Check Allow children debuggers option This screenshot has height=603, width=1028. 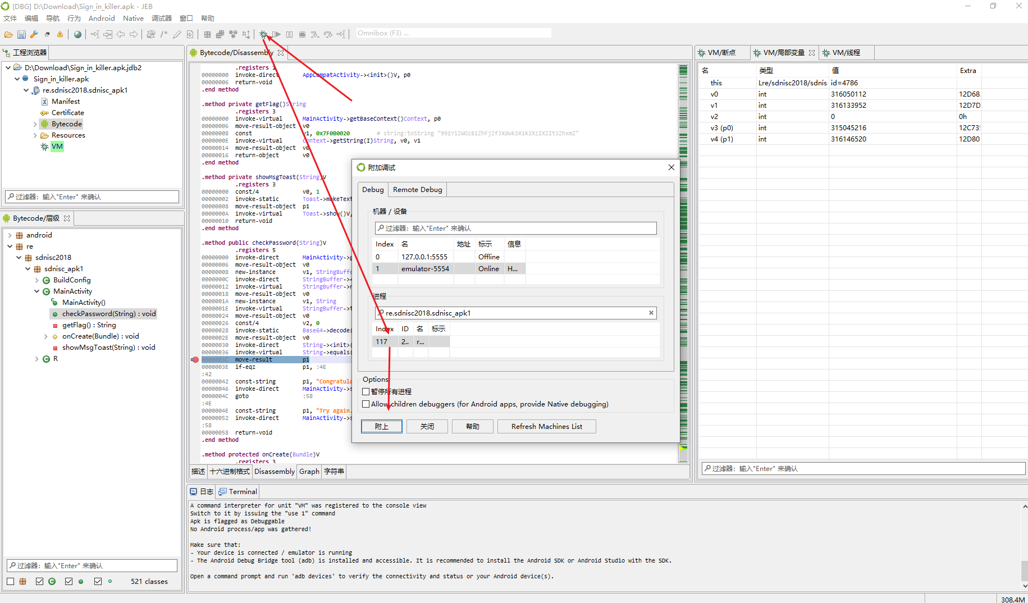[x=366, y=404]
